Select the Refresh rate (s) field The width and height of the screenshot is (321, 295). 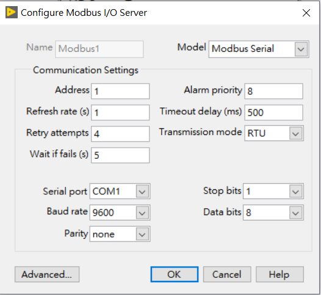pos(120,112)
